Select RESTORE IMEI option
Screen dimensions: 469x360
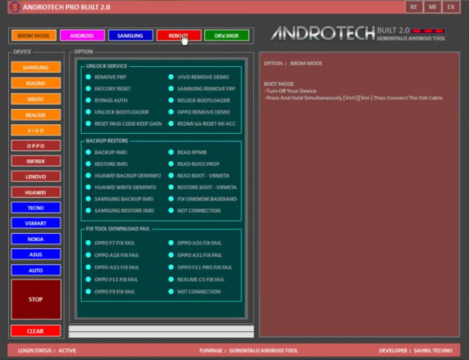click(107, 164)
